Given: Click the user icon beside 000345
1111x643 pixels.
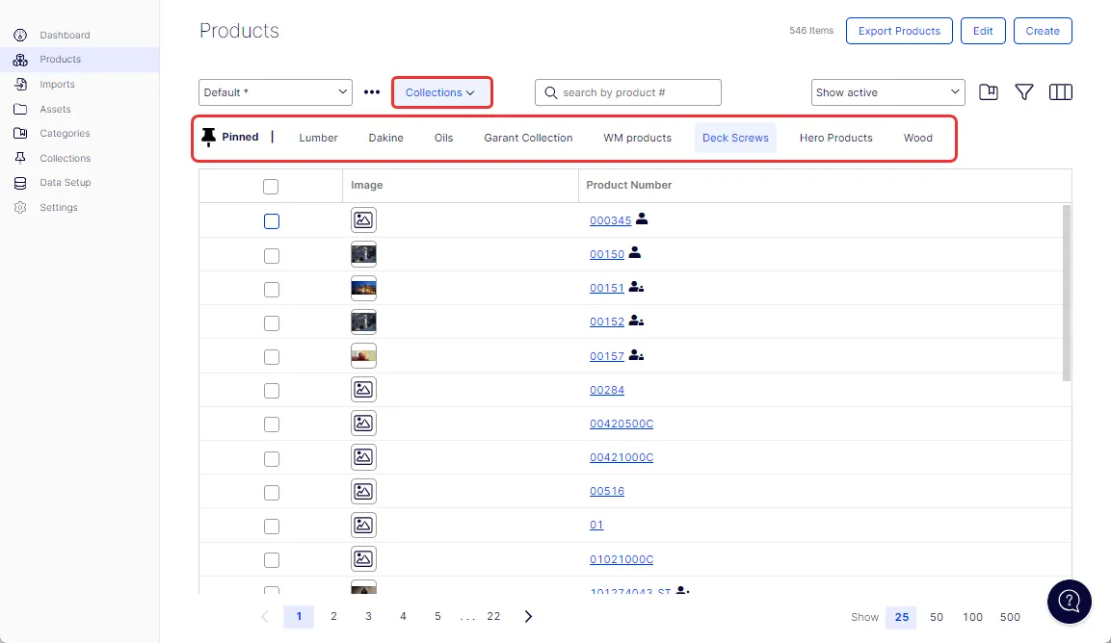Looking at the screenshot, I should (642, 219).
